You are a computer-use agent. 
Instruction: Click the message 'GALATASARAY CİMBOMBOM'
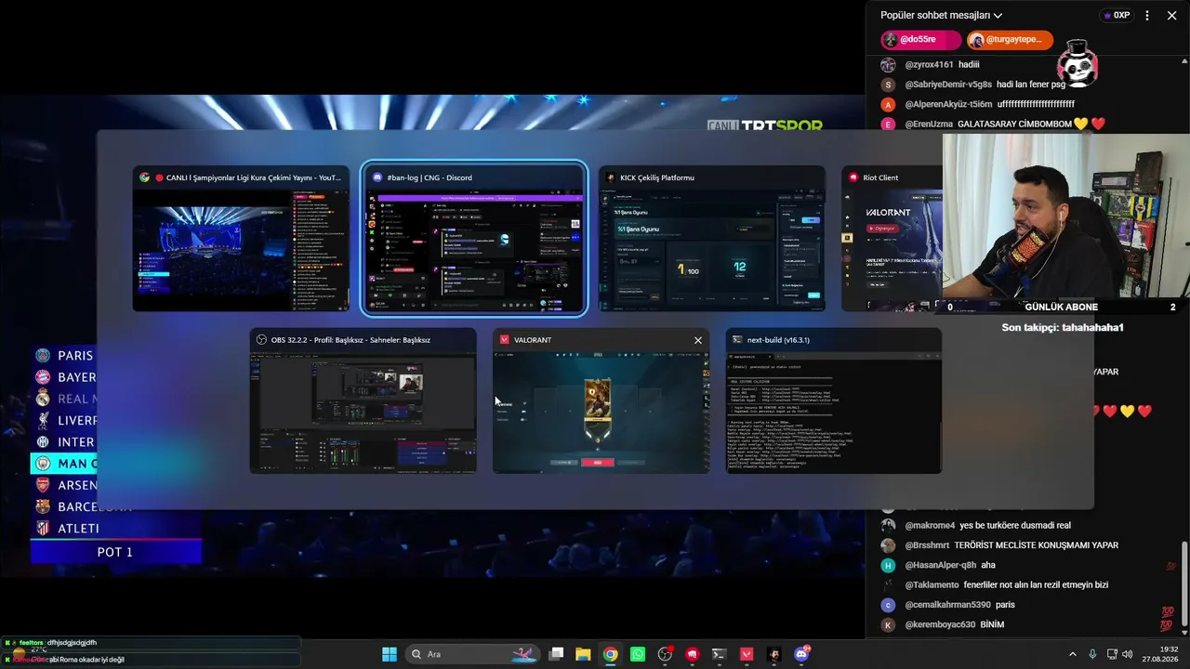[x=1014, y=125]
